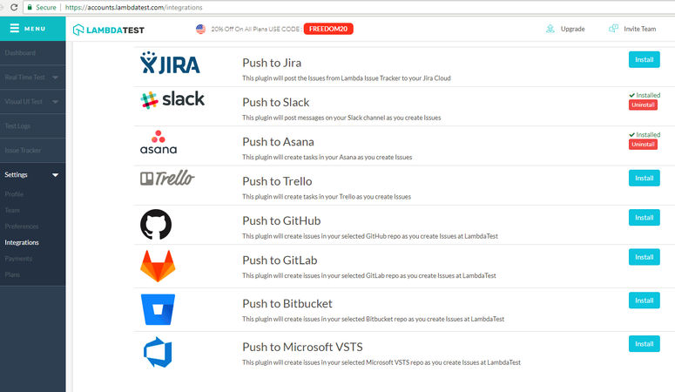The width and height of the screenshot is (675, 392).
Task: Click the 'Push to Slack' heading
Action: pos(275,102)
